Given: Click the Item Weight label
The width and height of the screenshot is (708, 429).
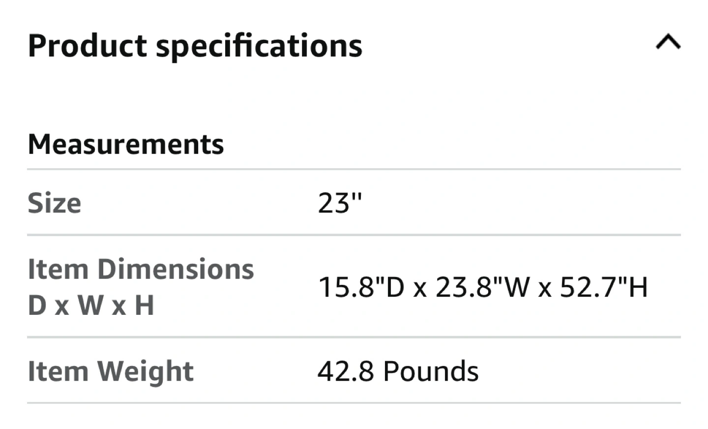Looking at the screenshot, I should [111, 371].
